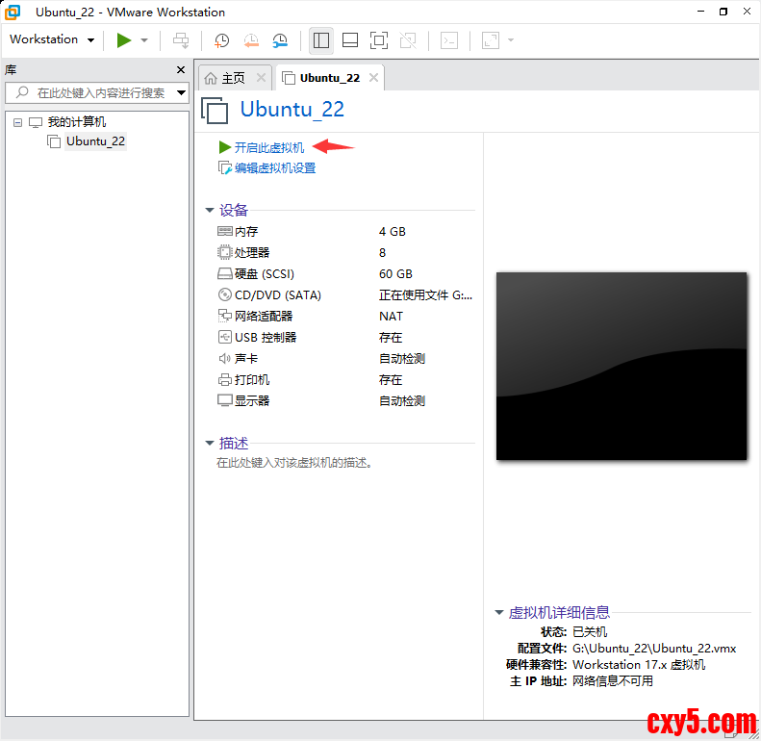The image size is (761, 741).
Task: Open the Workstation menu dropdown
Action: (52, 39)
